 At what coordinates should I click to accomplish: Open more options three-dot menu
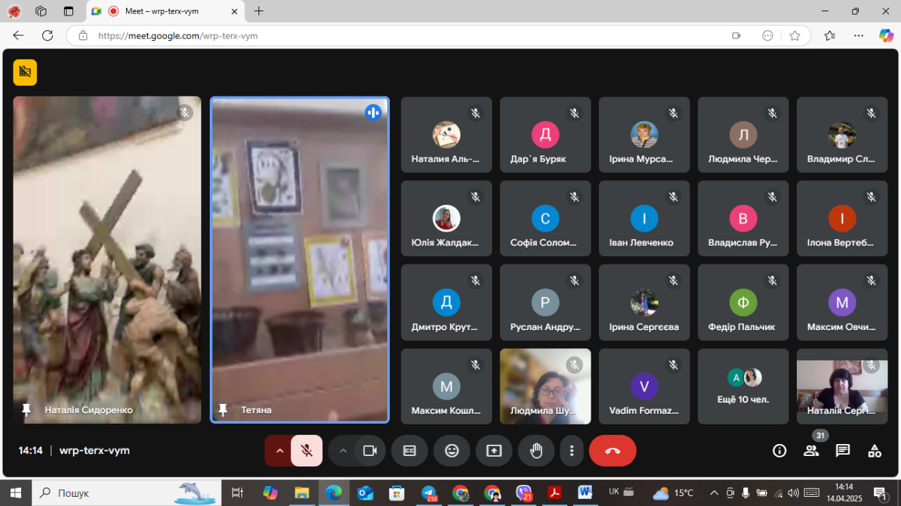click(x=572, y=451)
